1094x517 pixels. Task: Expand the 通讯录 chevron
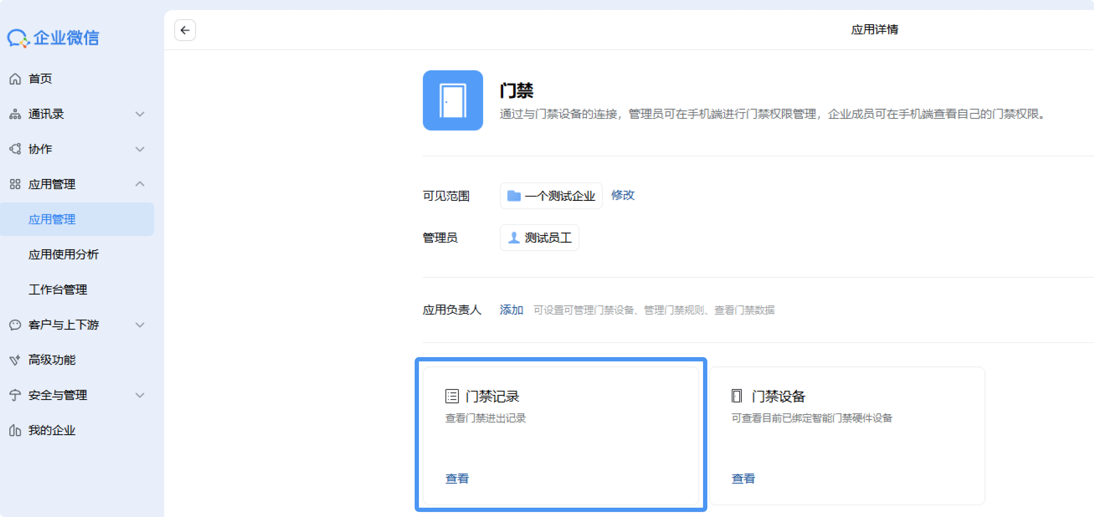pos(140,114)
